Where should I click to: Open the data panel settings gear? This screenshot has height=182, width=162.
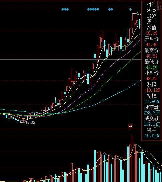[160, 7]
